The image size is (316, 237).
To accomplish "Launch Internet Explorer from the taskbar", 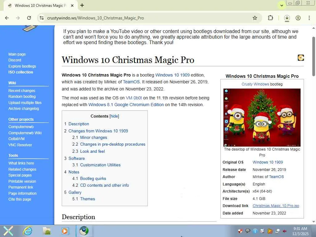I will click(27, 231).
